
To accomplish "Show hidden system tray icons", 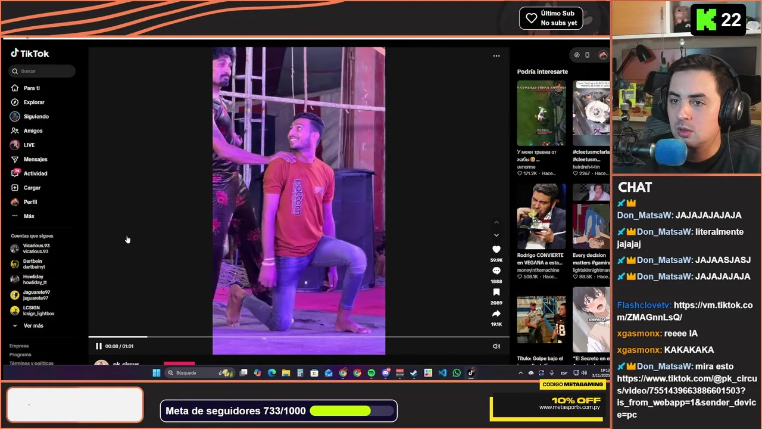I will pyautogui.click(x=520, y=373).
